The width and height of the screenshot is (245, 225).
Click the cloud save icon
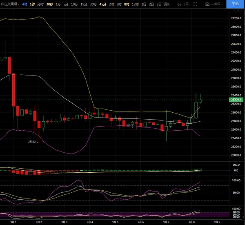pos(207,4)
